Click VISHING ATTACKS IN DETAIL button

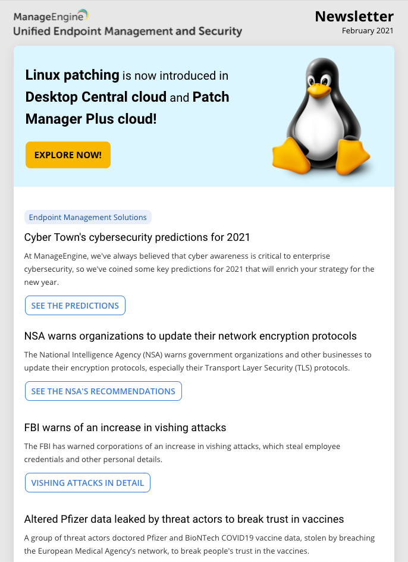tap(87, 482)
